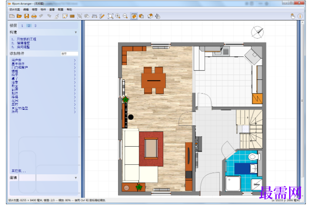Toggle the highlighted 2D view mode button
Screen dimensions: 310x207
click(x=134, y=16)
